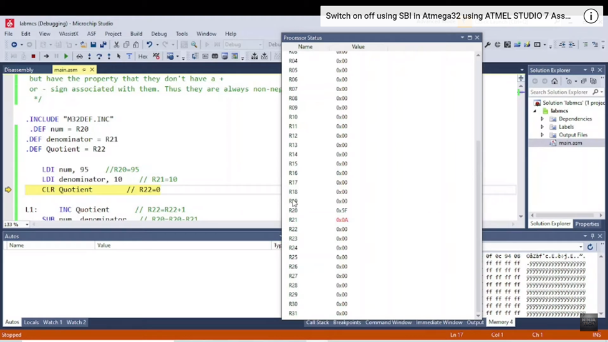Click the green Continue play icon
This screenshot has width=608, height=342.
[66, 56]
